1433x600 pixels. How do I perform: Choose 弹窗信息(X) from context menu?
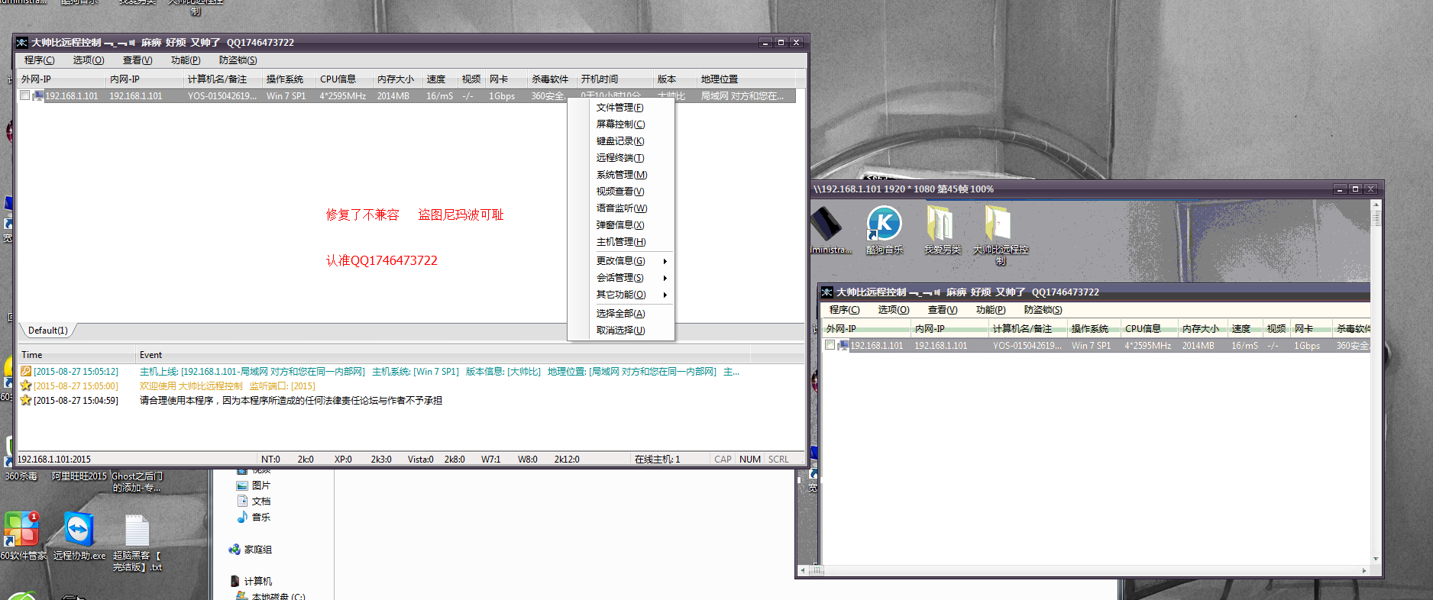(620, 225)
